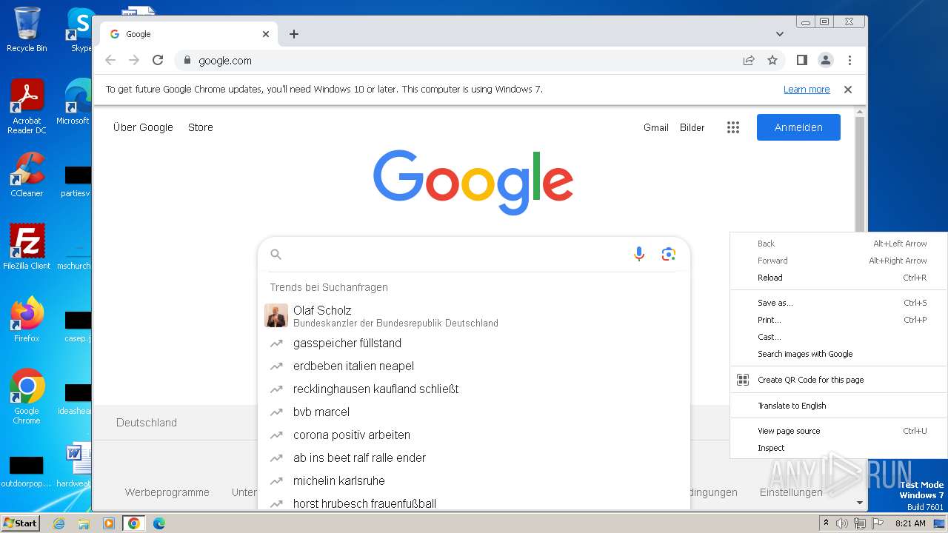Choose Print... in context menu

(839, 320)
